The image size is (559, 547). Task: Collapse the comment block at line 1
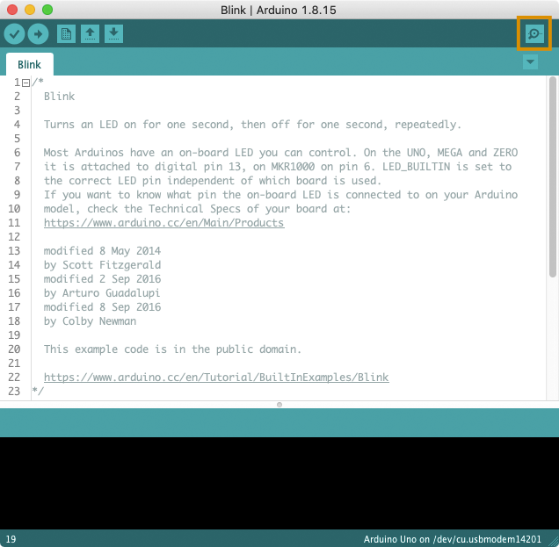pyautogui.click(x=25, y=83)
